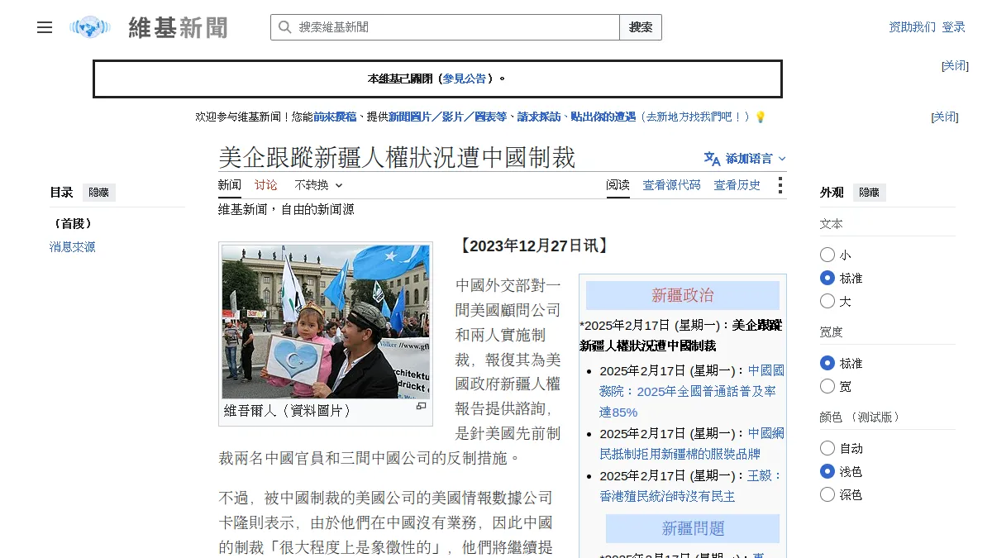The width and height of the screenshot is (992, 558).
Task: Click the light bulb emoji icon
Action: (761, 117)
